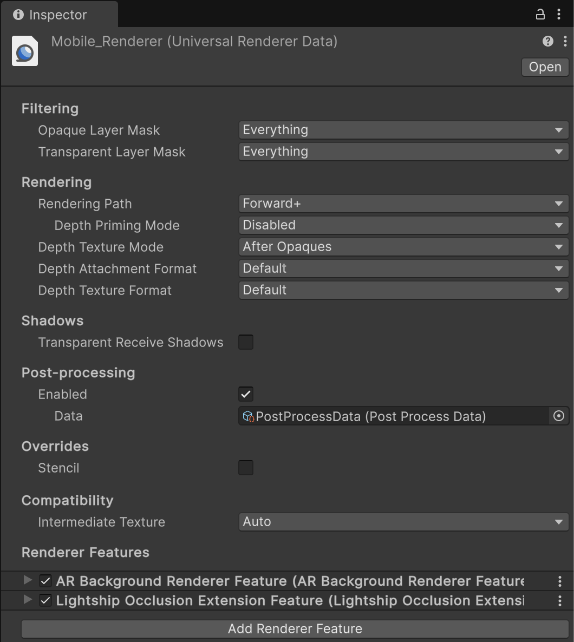Expand the Lightship Occlusion Extension Feature foldout

click(28, 600)
